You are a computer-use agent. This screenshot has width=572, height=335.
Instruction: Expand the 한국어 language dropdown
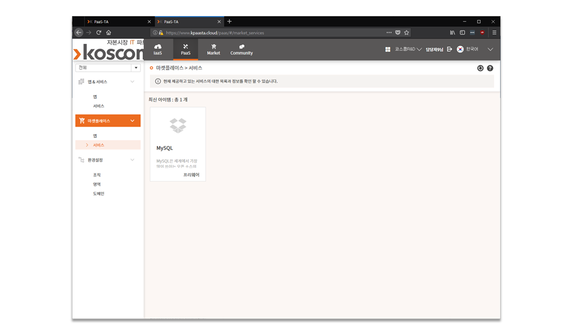coord(491,49)
